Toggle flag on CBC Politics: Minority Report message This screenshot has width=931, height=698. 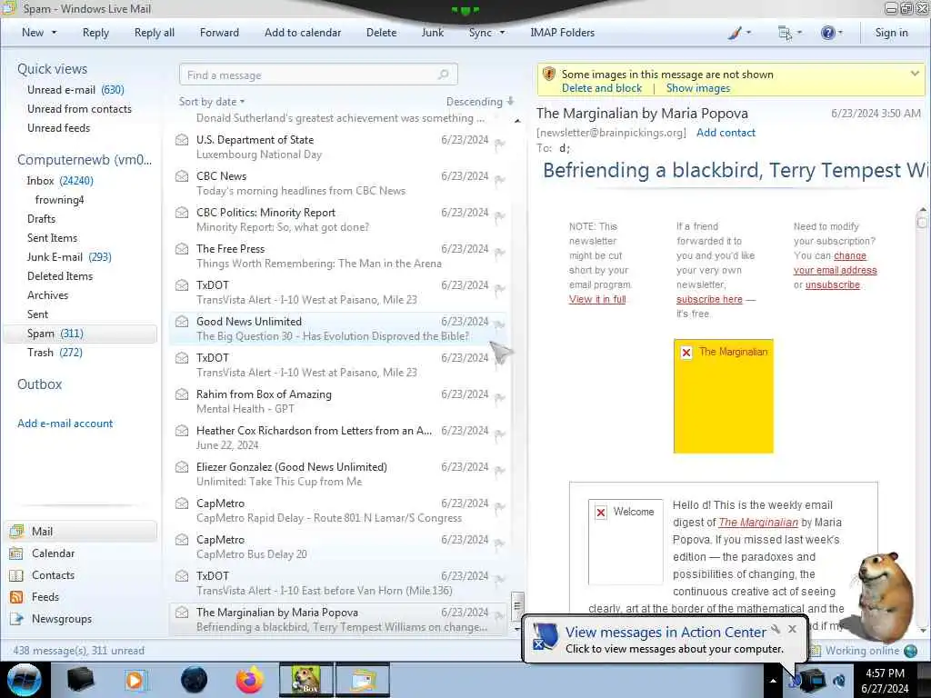tap(500, 216)
